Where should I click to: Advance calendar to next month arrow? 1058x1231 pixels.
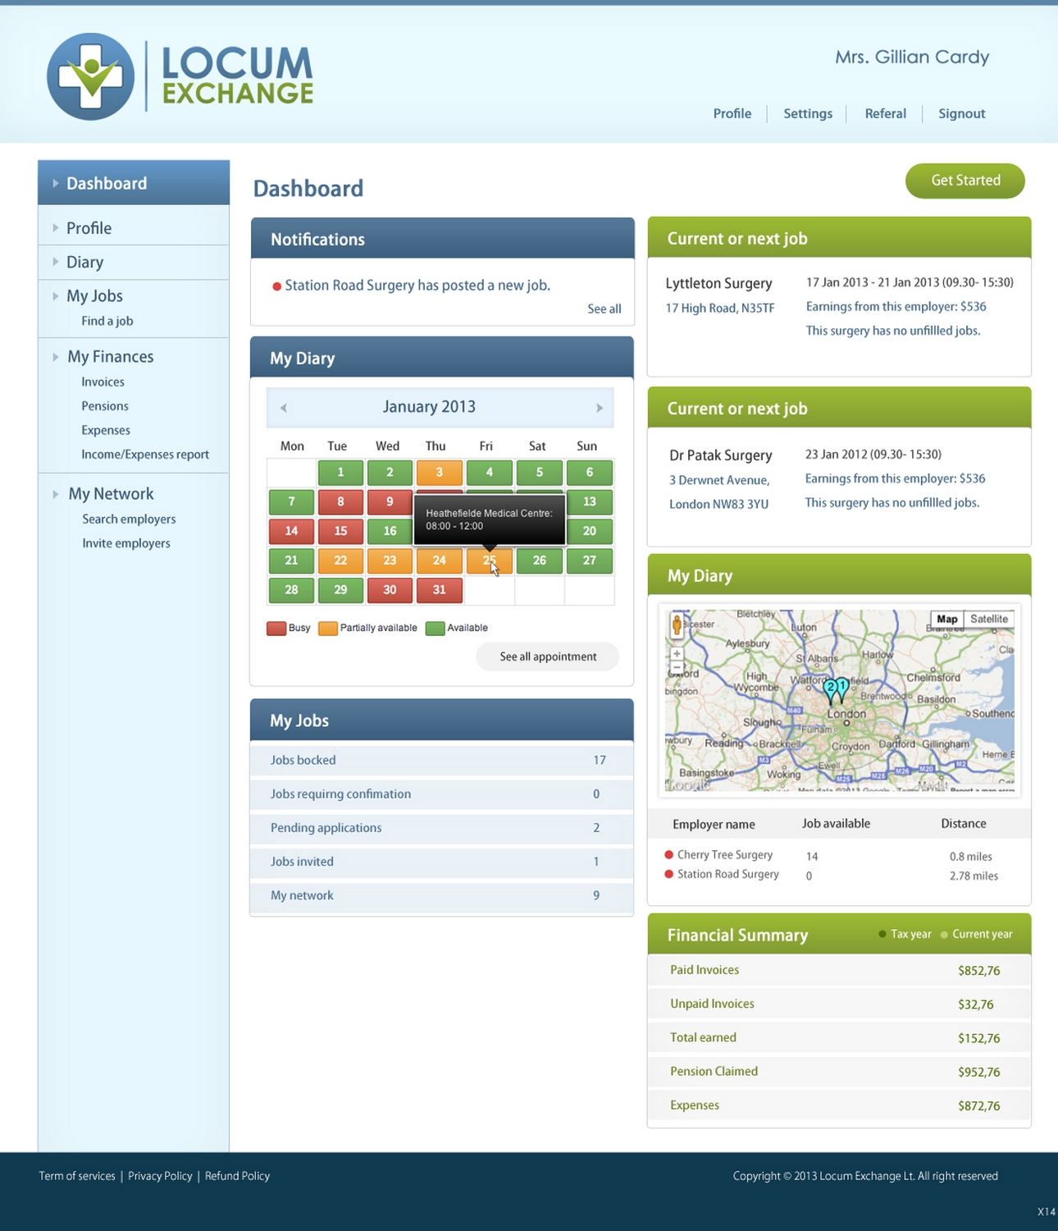pyautogui.click(x=599, y=408)
